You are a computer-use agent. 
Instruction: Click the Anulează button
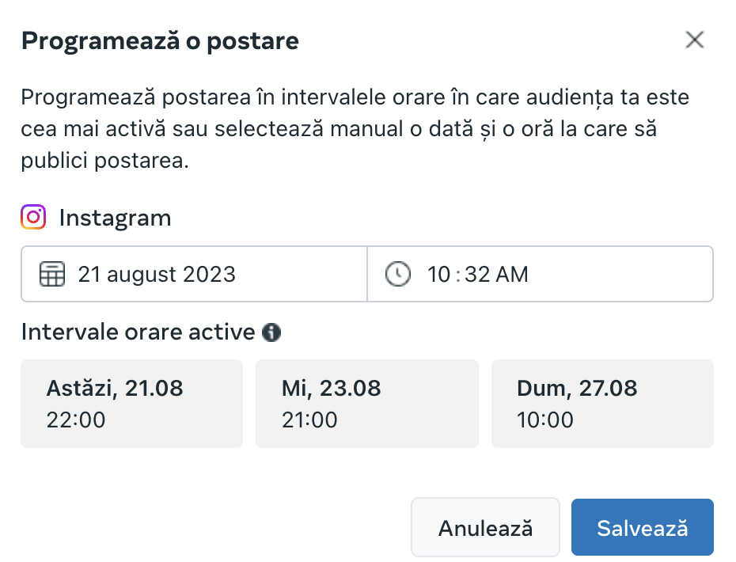(x=485, y=527)
